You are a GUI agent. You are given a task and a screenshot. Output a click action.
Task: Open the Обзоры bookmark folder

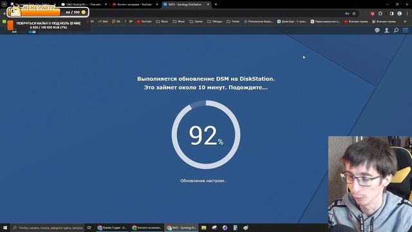pos(214,21)
